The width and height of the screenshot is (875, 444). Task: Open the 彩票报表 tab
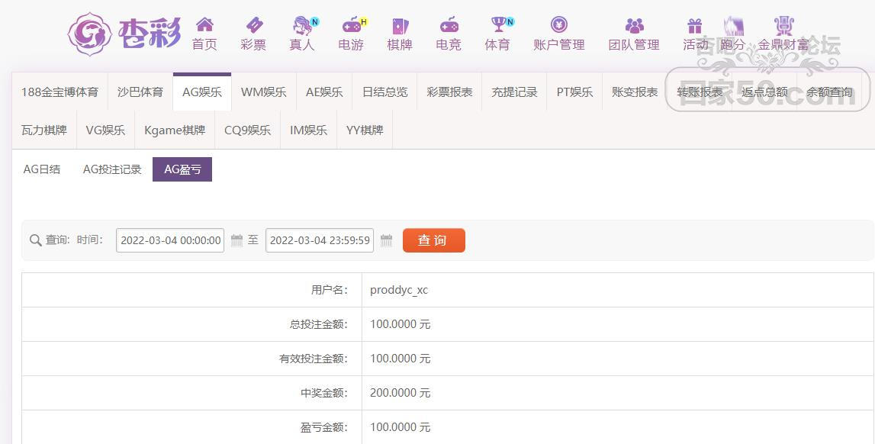[x=450, y=92]
